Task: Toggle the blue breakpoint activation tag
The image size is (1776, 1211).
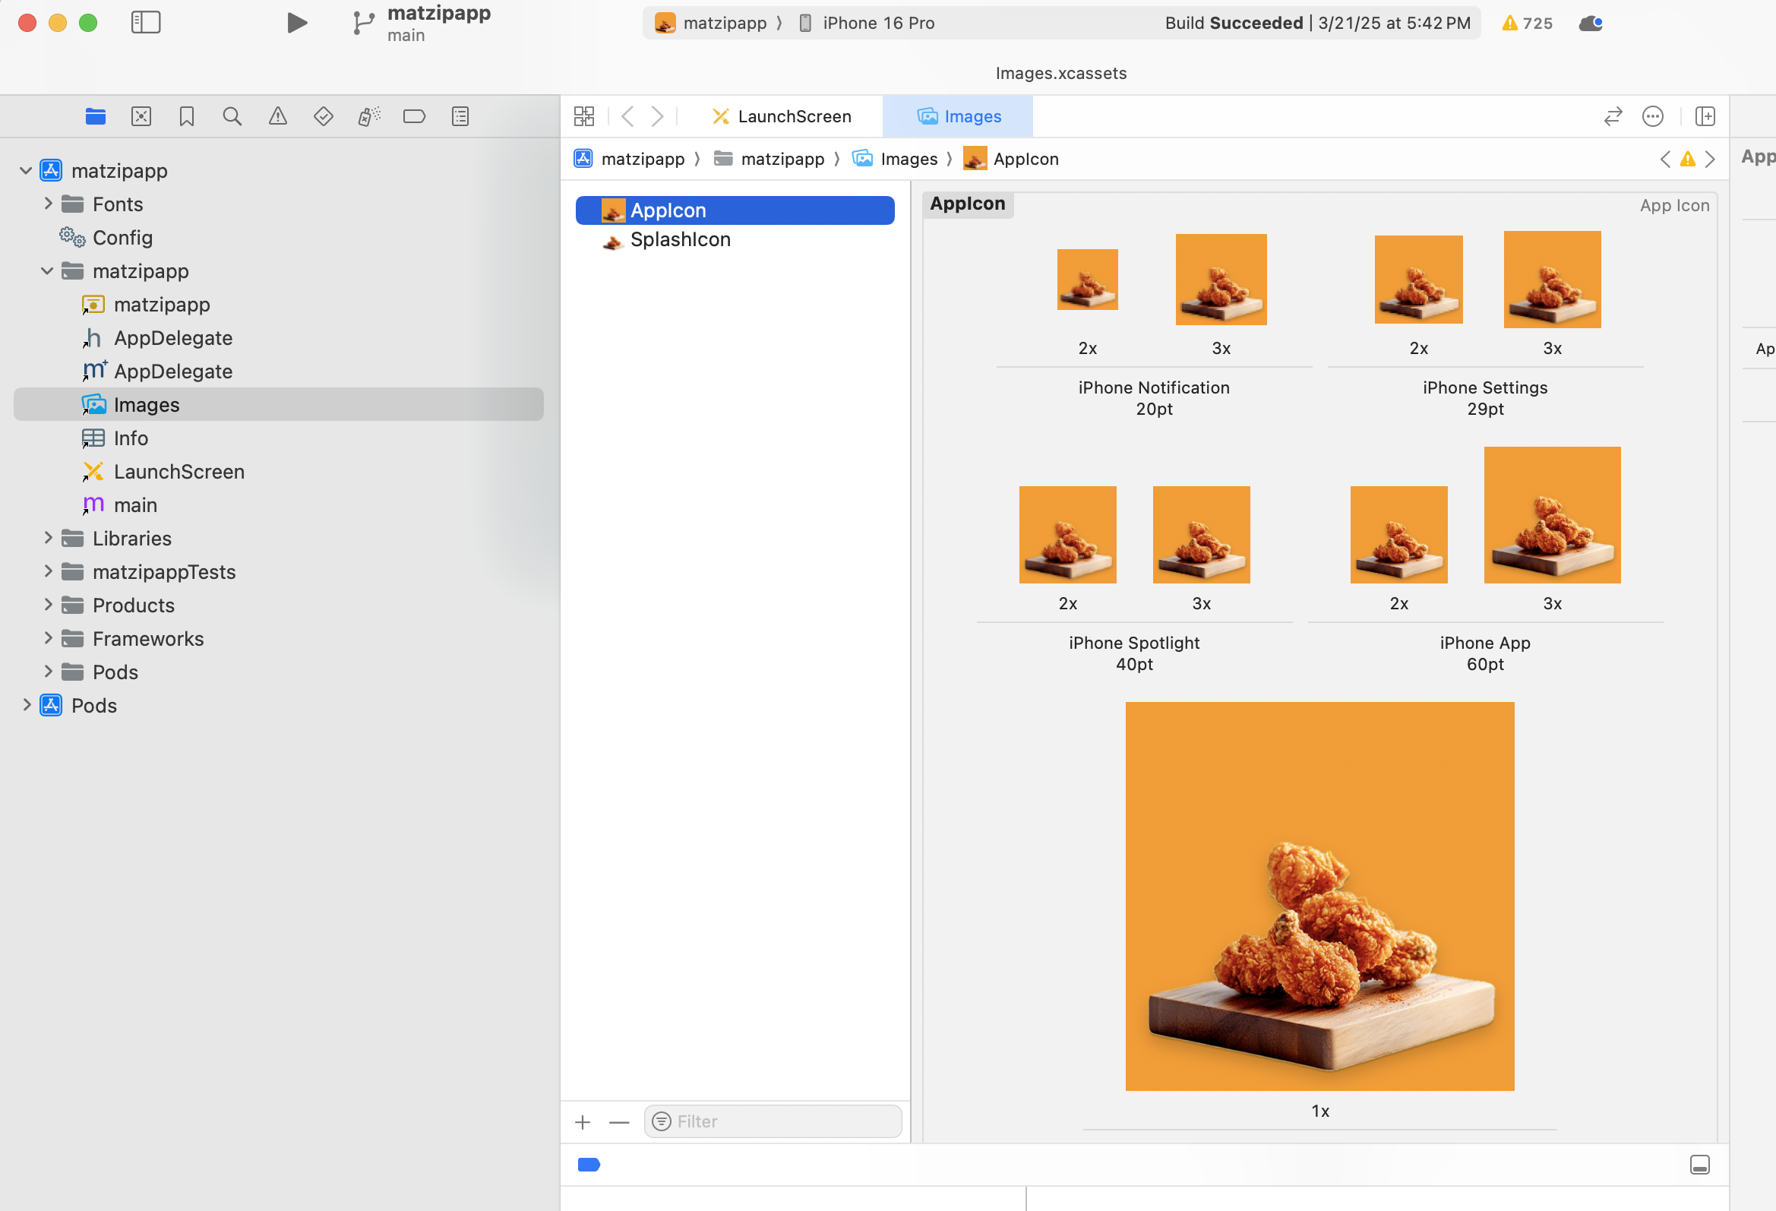Action: pos(589,1165)
